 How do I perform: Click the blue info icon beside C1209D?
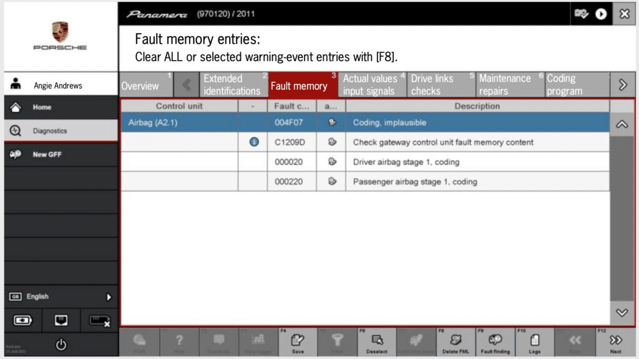[254, 141]
